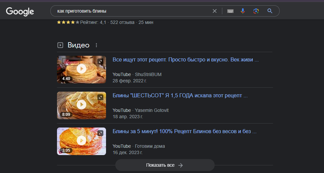Search by image with Google Lens

[256, 11]
